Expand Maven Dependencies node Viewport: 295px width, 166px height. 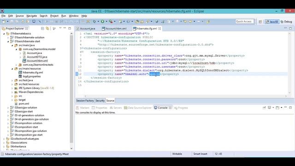12,92
